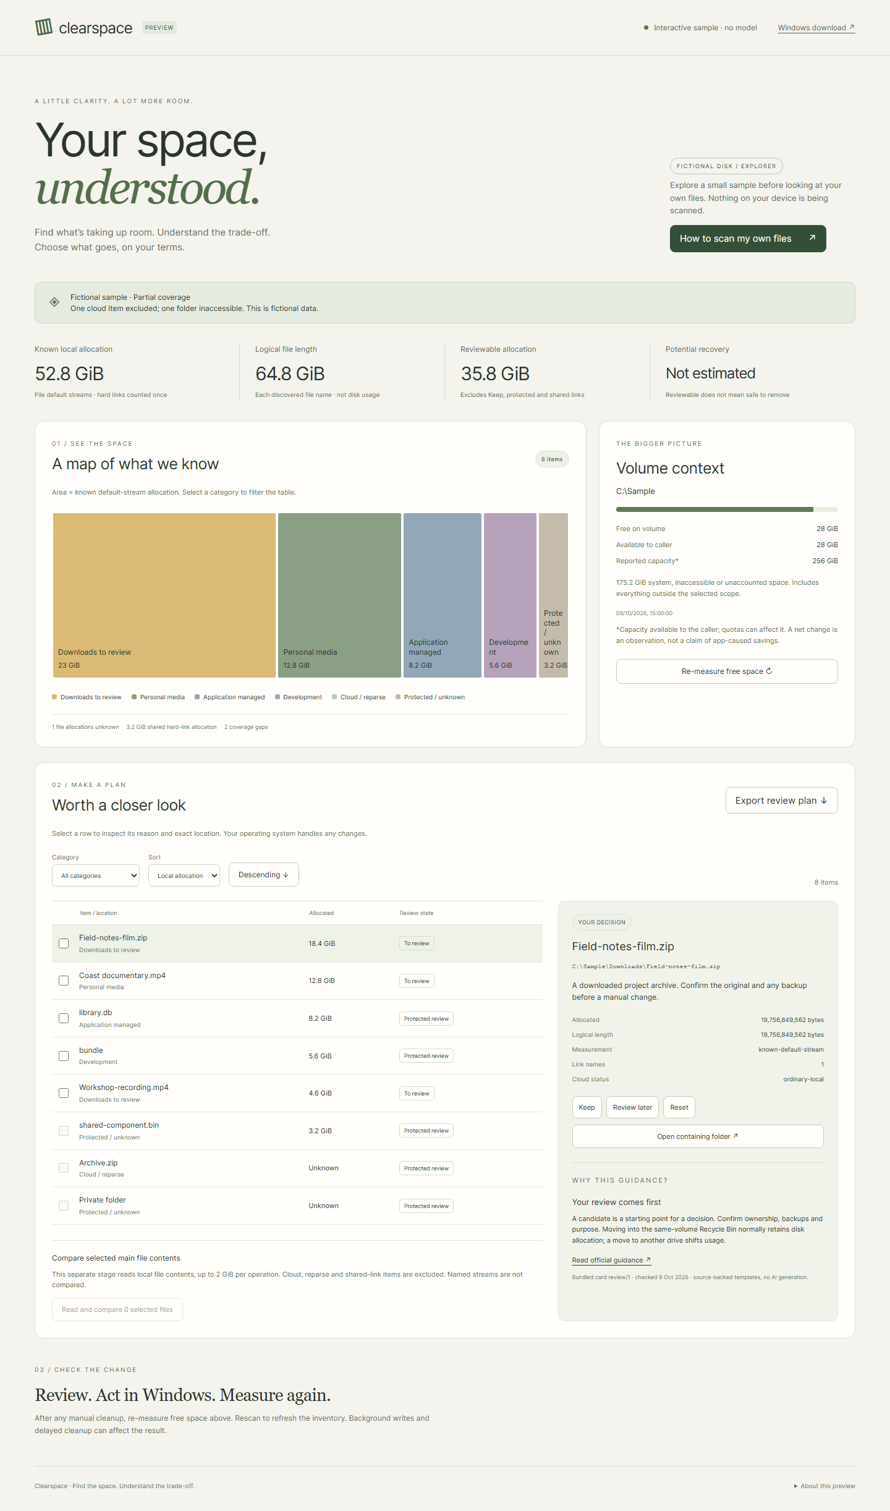Click the Personal media legend swatch
The image size is (890, 1511).
[134, 697]
